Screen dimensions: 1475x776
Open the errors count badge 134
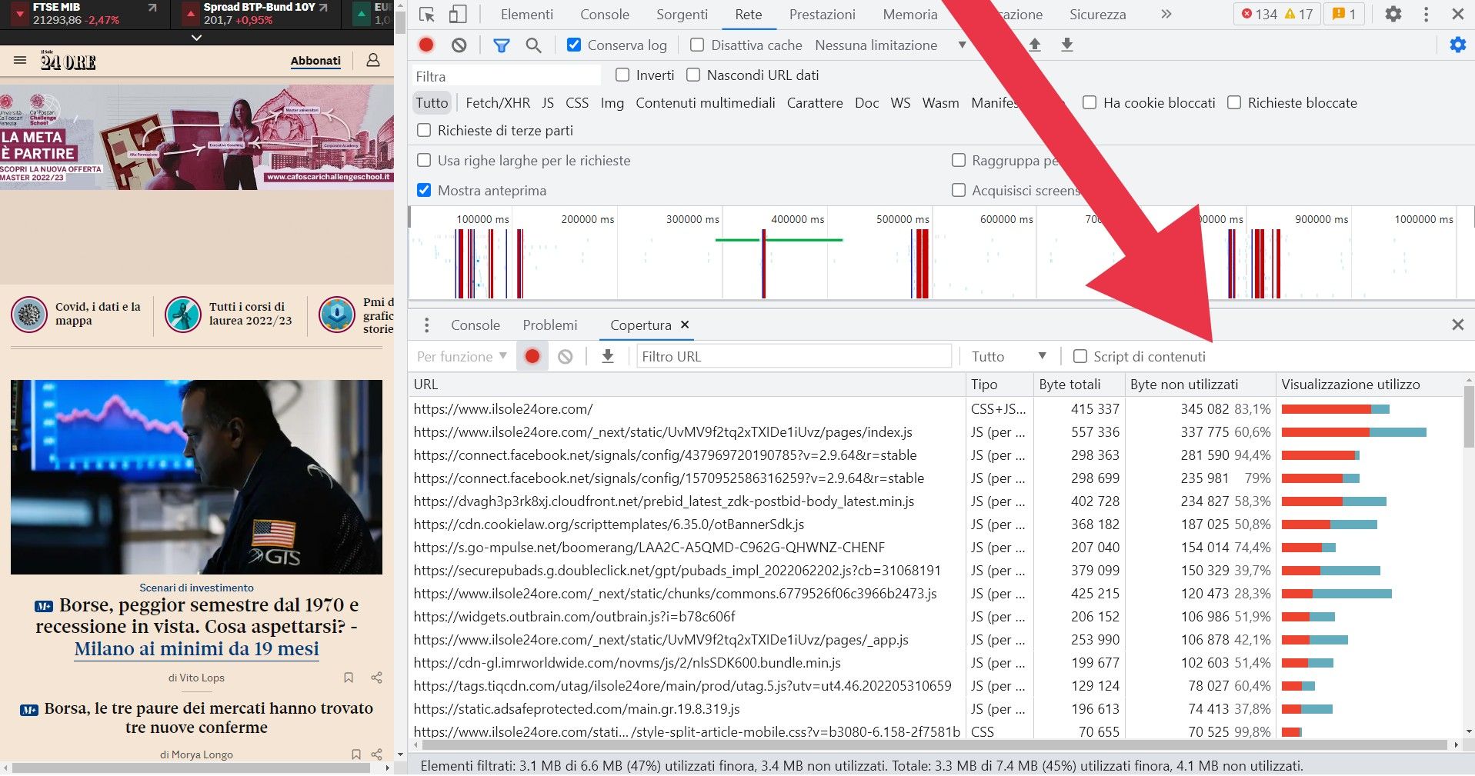[x=1260, y=14]
